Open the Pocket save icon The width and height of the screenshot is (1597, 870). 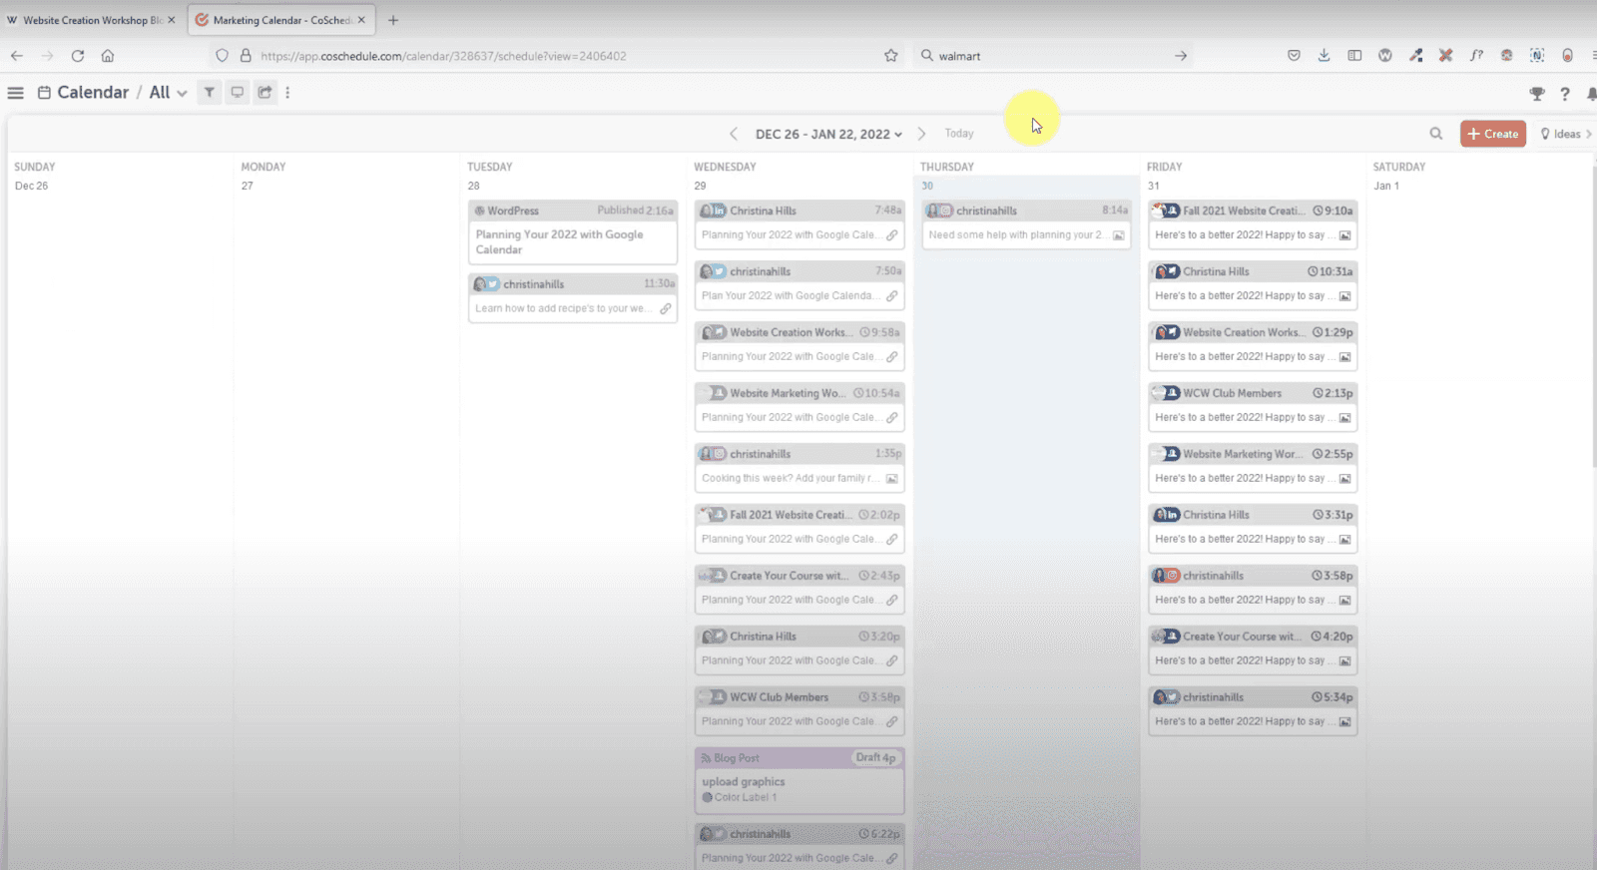[x=1294, y=56]
